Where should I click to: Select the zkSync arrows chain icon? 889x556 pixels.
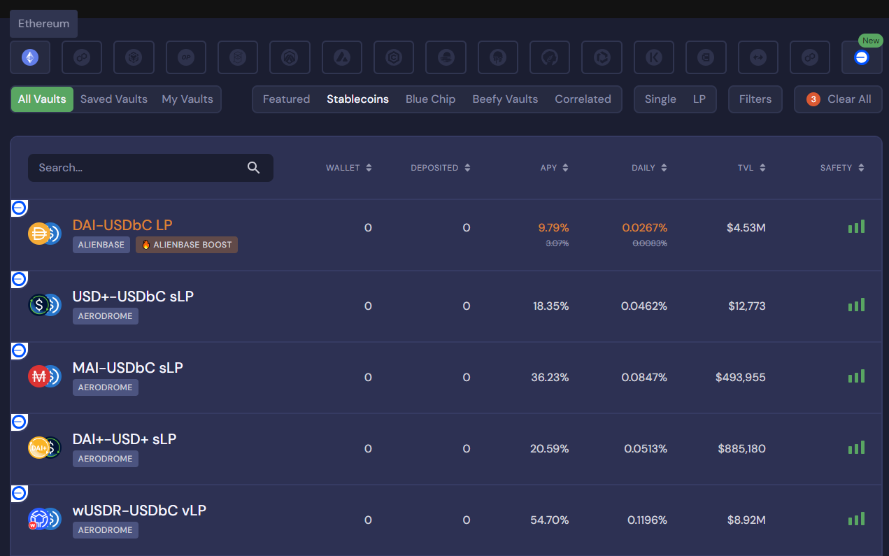pos(758,57)
